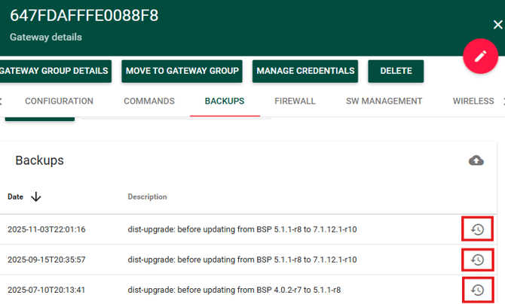Screen dimensions: 505x304
Task: Click the Move to Gateway Group button
Action: tap(182, 71)
